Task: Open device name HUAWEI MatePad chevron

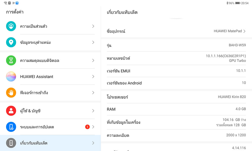Action: point(244,31)
